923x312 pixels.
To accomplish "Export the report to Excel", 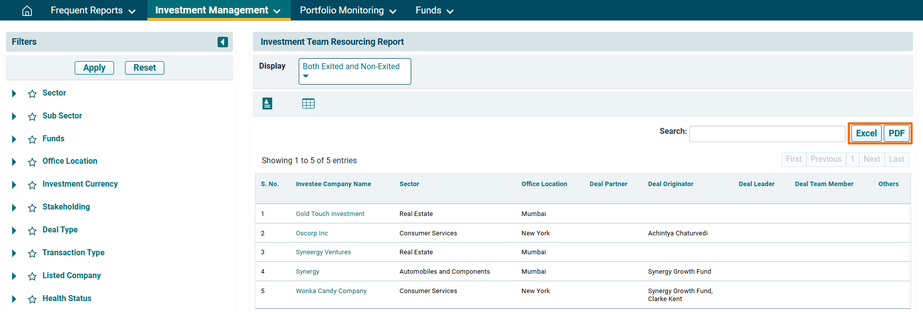I will pos(866,133).
